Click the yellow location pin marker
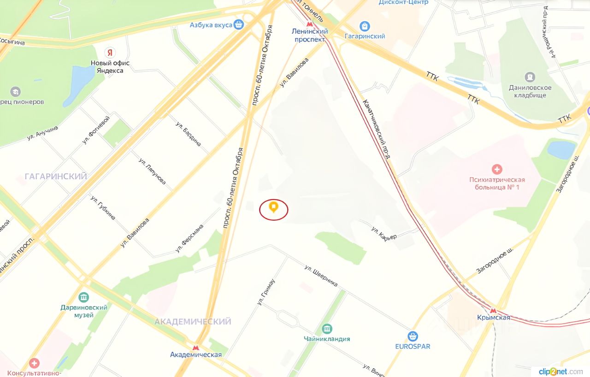The height and width of the screenshot is (377, 590). click(x=273, y=208)
